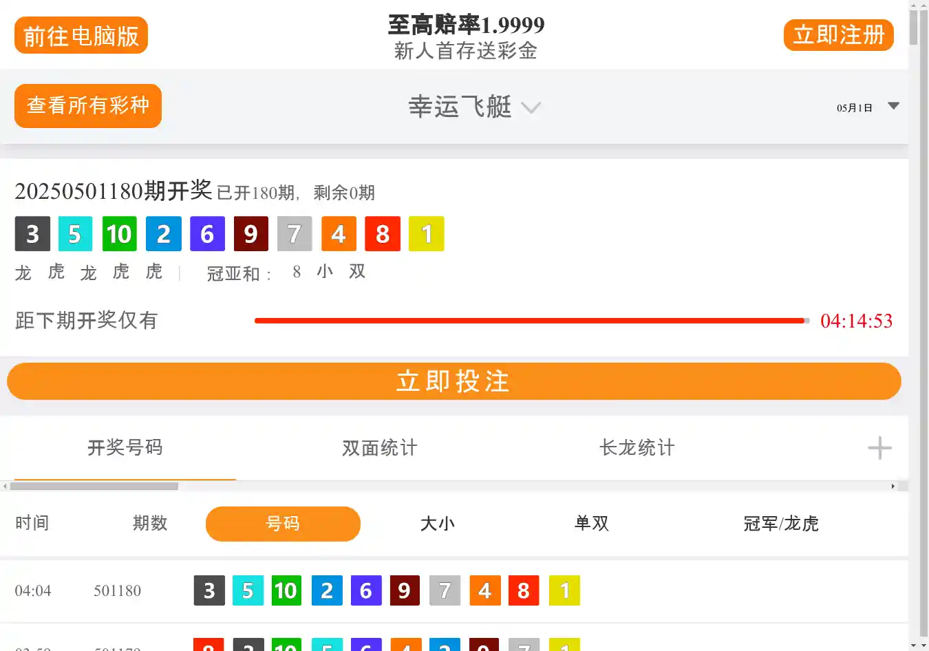This screenshot has width=929, height=651.
Task: Switch the view to 单双
Action: (592, 524)
